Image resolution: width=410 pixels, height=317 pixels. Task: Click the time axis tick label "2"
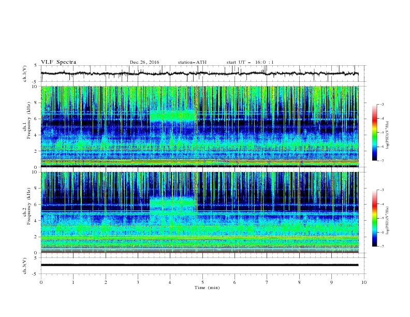coord(106,282)
